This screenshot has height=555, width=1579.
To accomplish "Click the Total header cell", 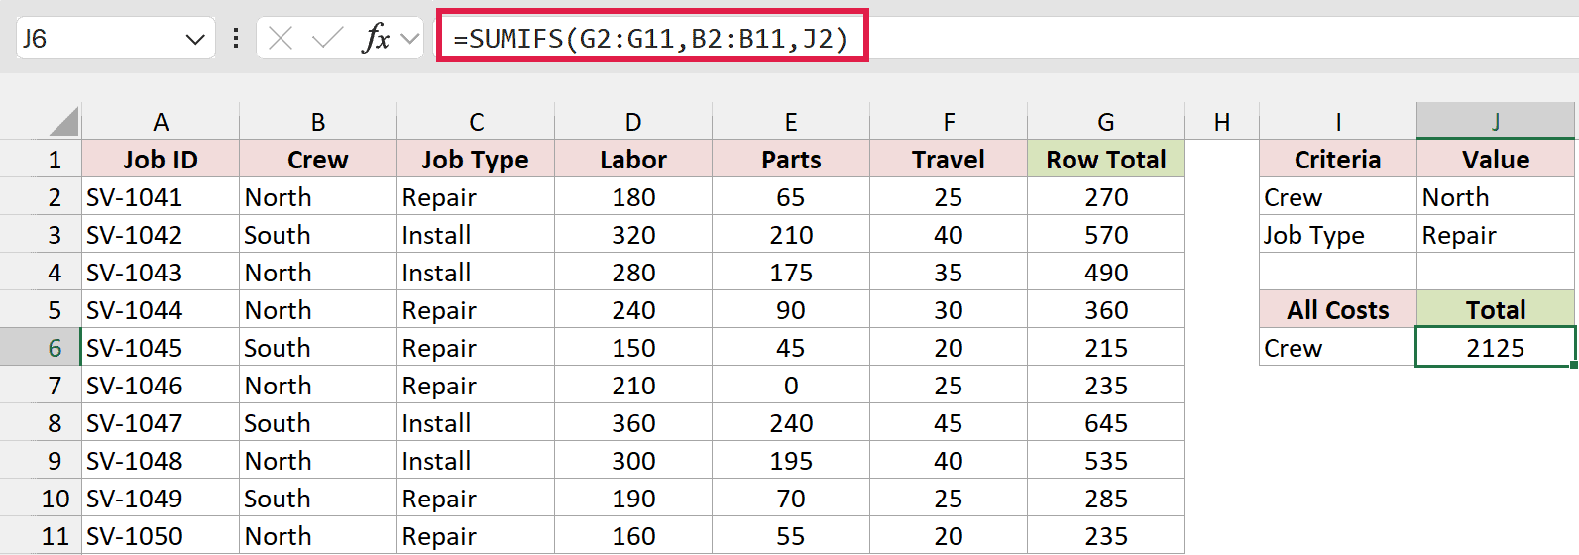I will coord(1496,310).
